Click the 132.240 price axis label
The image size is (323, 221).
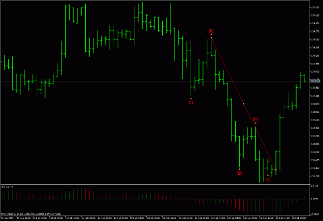[x=315, y=136]
